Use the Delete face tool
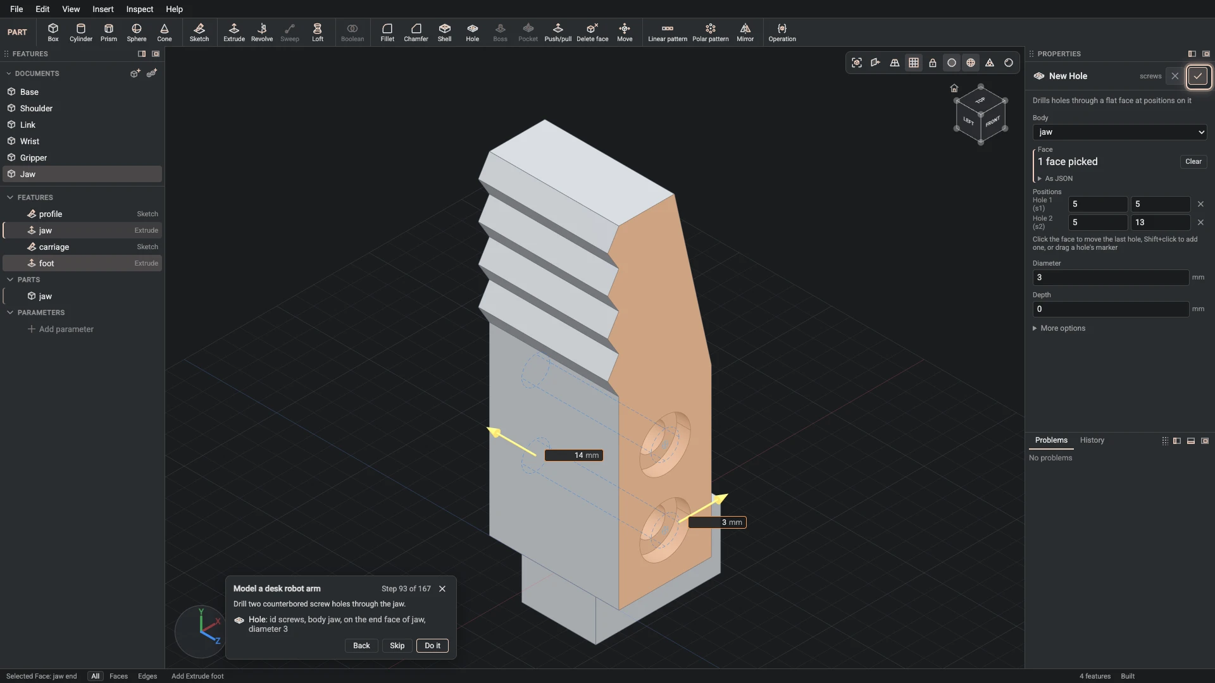1215x683 pixels. click(592, 32)
